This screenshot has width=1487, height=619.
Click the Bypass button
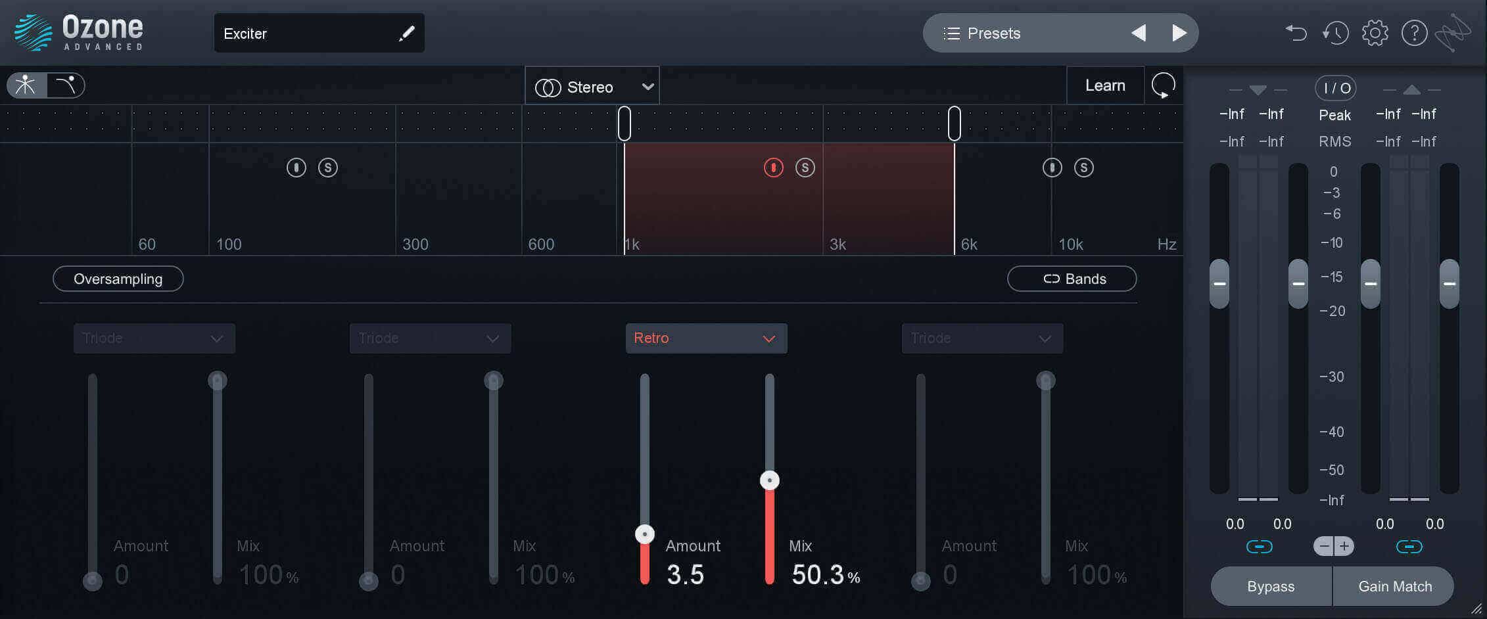[1271, 586]
